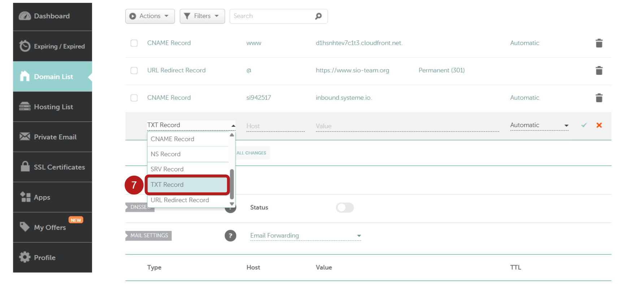Click Automatic TTL of www record
The height and width of the screenshot is (284, 618).
pyautogui.click(x=524, y=43)
